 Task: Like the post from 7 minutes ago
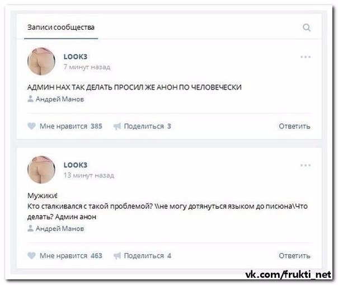click(31, 126)
